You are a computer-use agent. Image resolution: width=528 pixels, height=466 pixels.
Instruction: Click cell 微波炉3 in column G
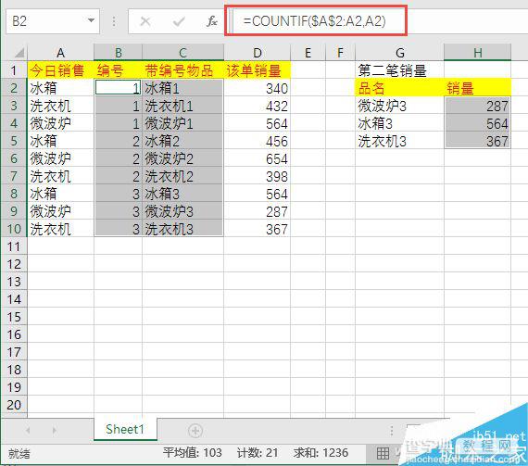399,106
